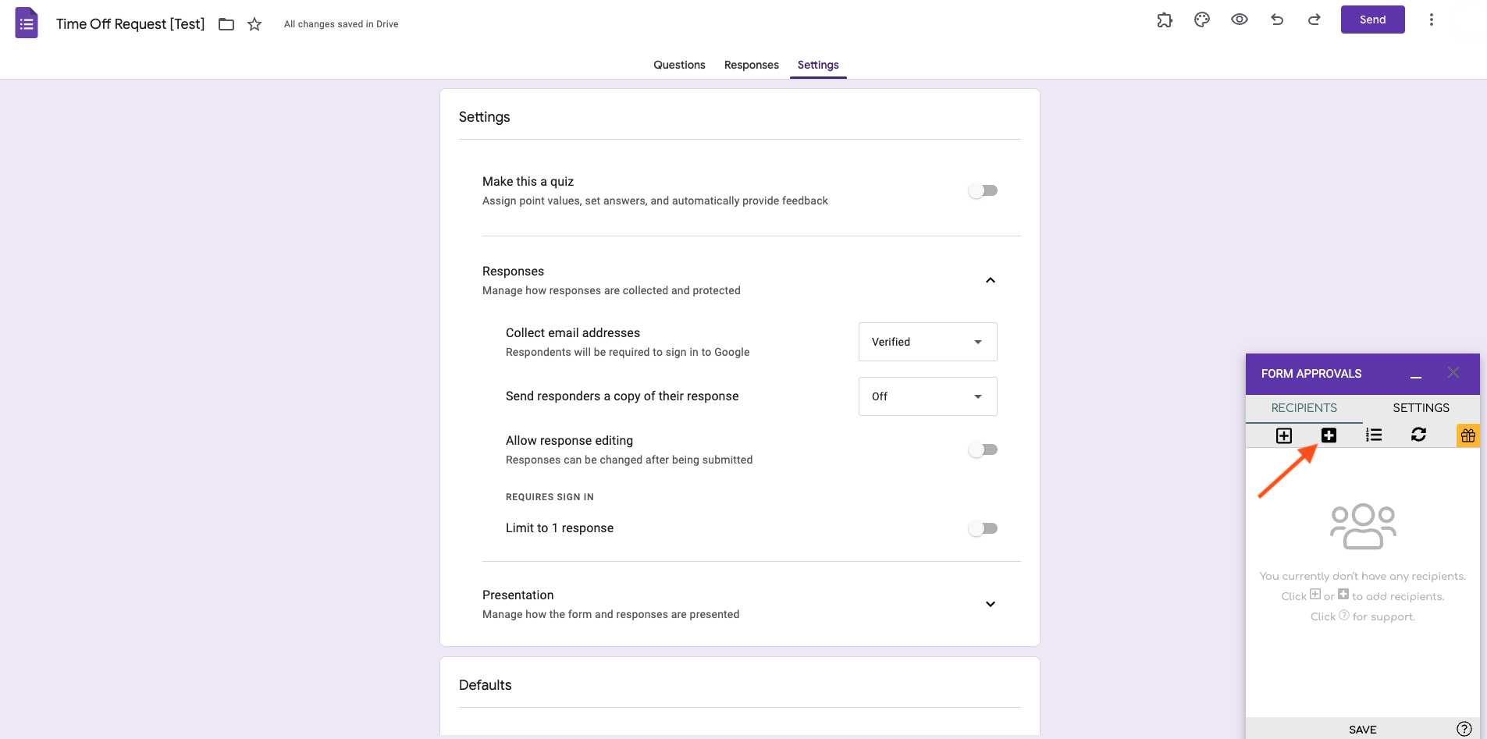Click the purple Send button
The width and height of the screenshot is (1487, 739).
click(1372, 20)
